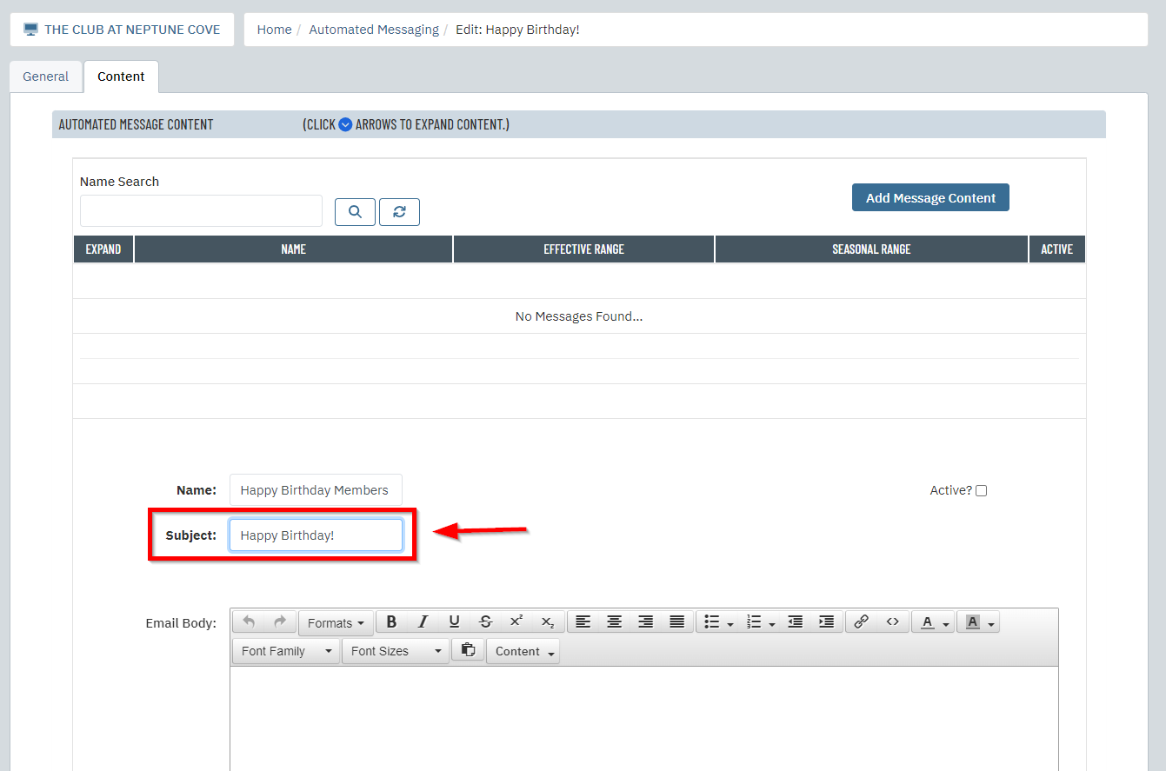Open the Automated Messaging breadcrumb link
This screenshot has width=1166, height=771.
374,30
